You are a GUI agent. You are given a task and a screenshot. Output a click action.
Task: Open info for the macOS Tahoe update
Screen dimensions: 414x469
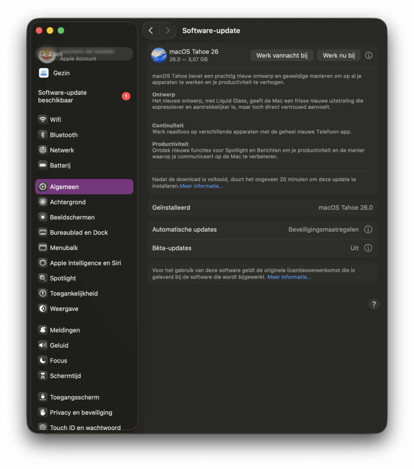coord(369,55)
